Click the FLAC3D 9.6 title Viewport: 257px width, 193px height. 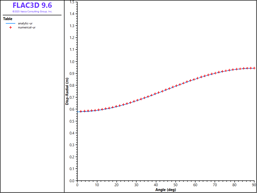point(32,5)
